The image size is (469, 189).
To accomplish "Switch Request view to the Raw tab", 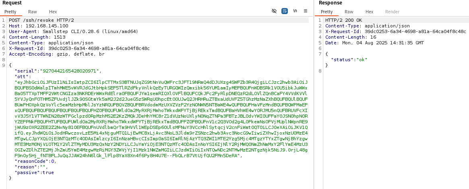I will [x=33, y=12].
